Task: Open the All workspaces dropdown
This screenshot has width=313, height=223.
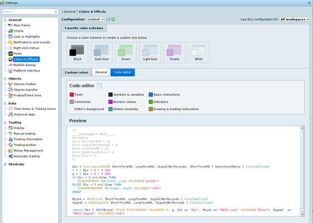Action: pyautogui.click(x=294, y=19)
